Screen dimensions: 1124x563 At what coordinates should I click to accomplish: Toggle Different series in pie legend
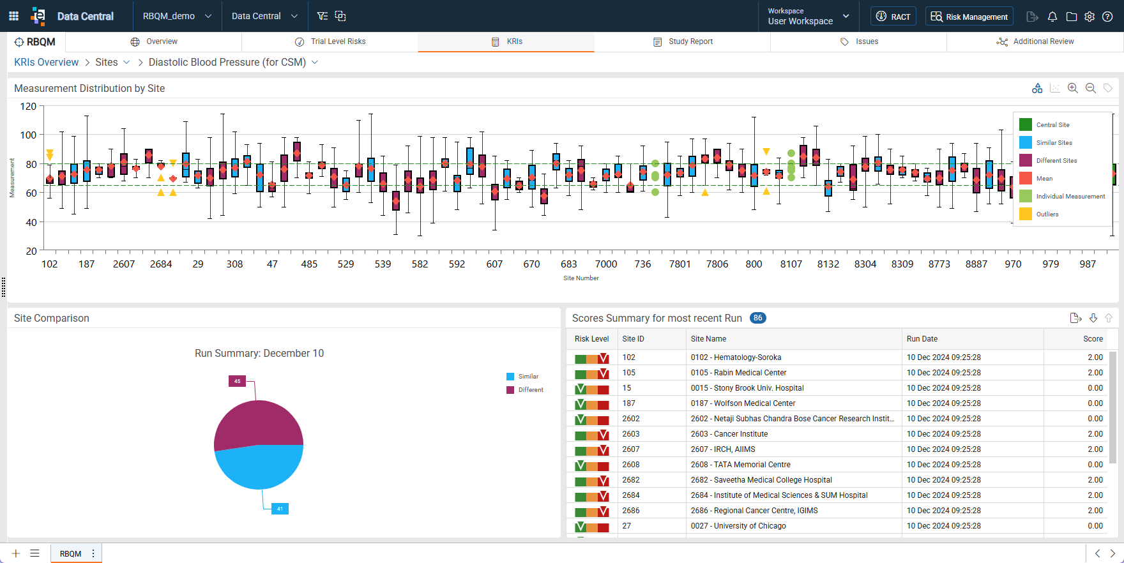pos(525,390)
